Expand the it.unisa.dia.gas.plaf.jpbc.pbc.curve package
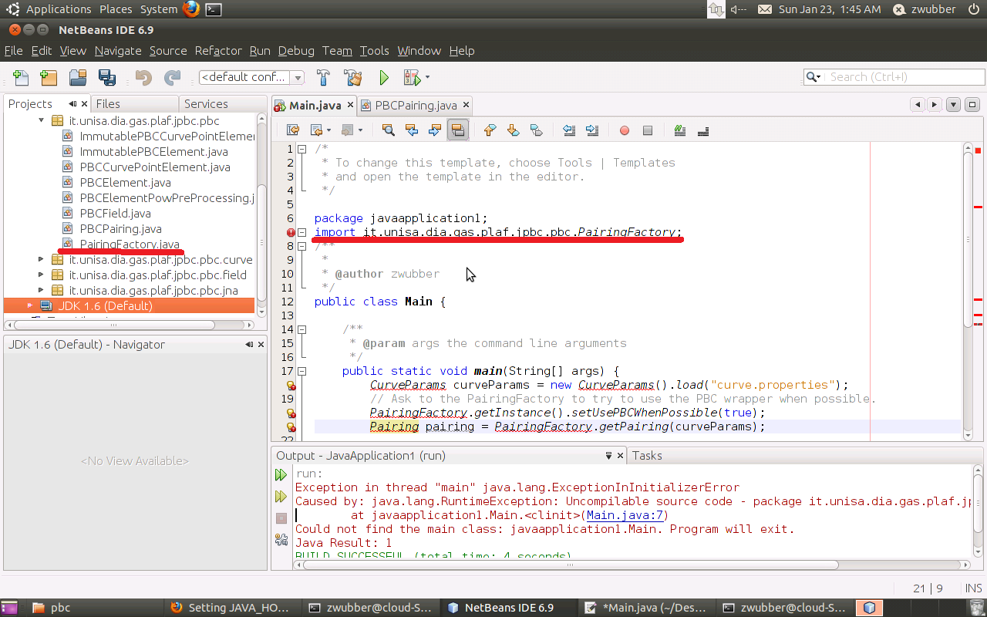The height and width of the screenshot is (617, 987). 41,260
